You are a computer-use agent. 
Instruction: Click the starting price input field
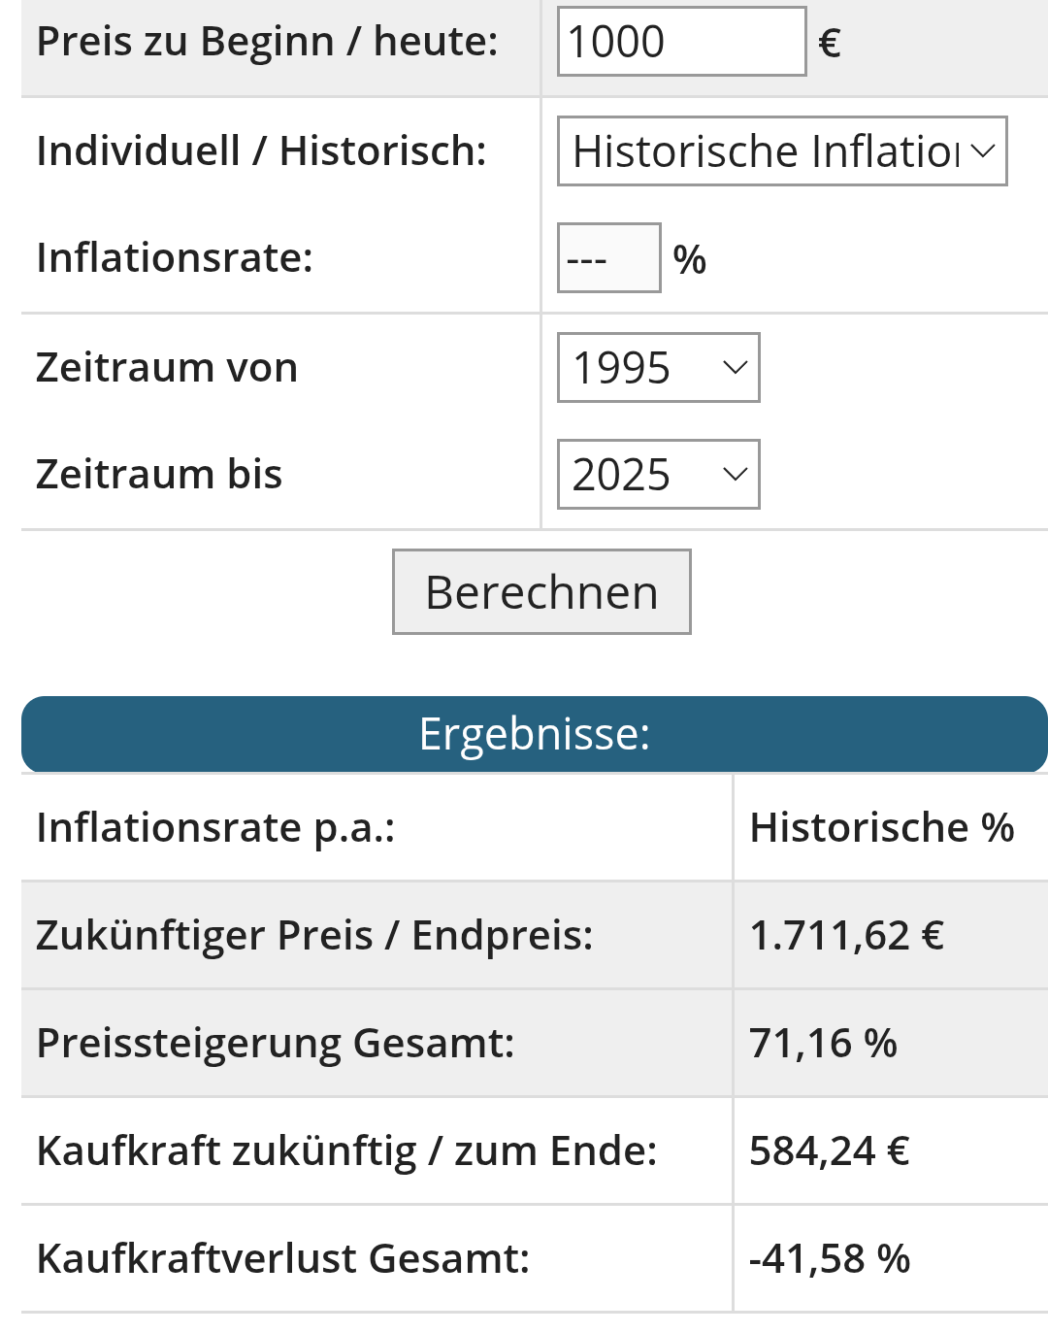681,42
